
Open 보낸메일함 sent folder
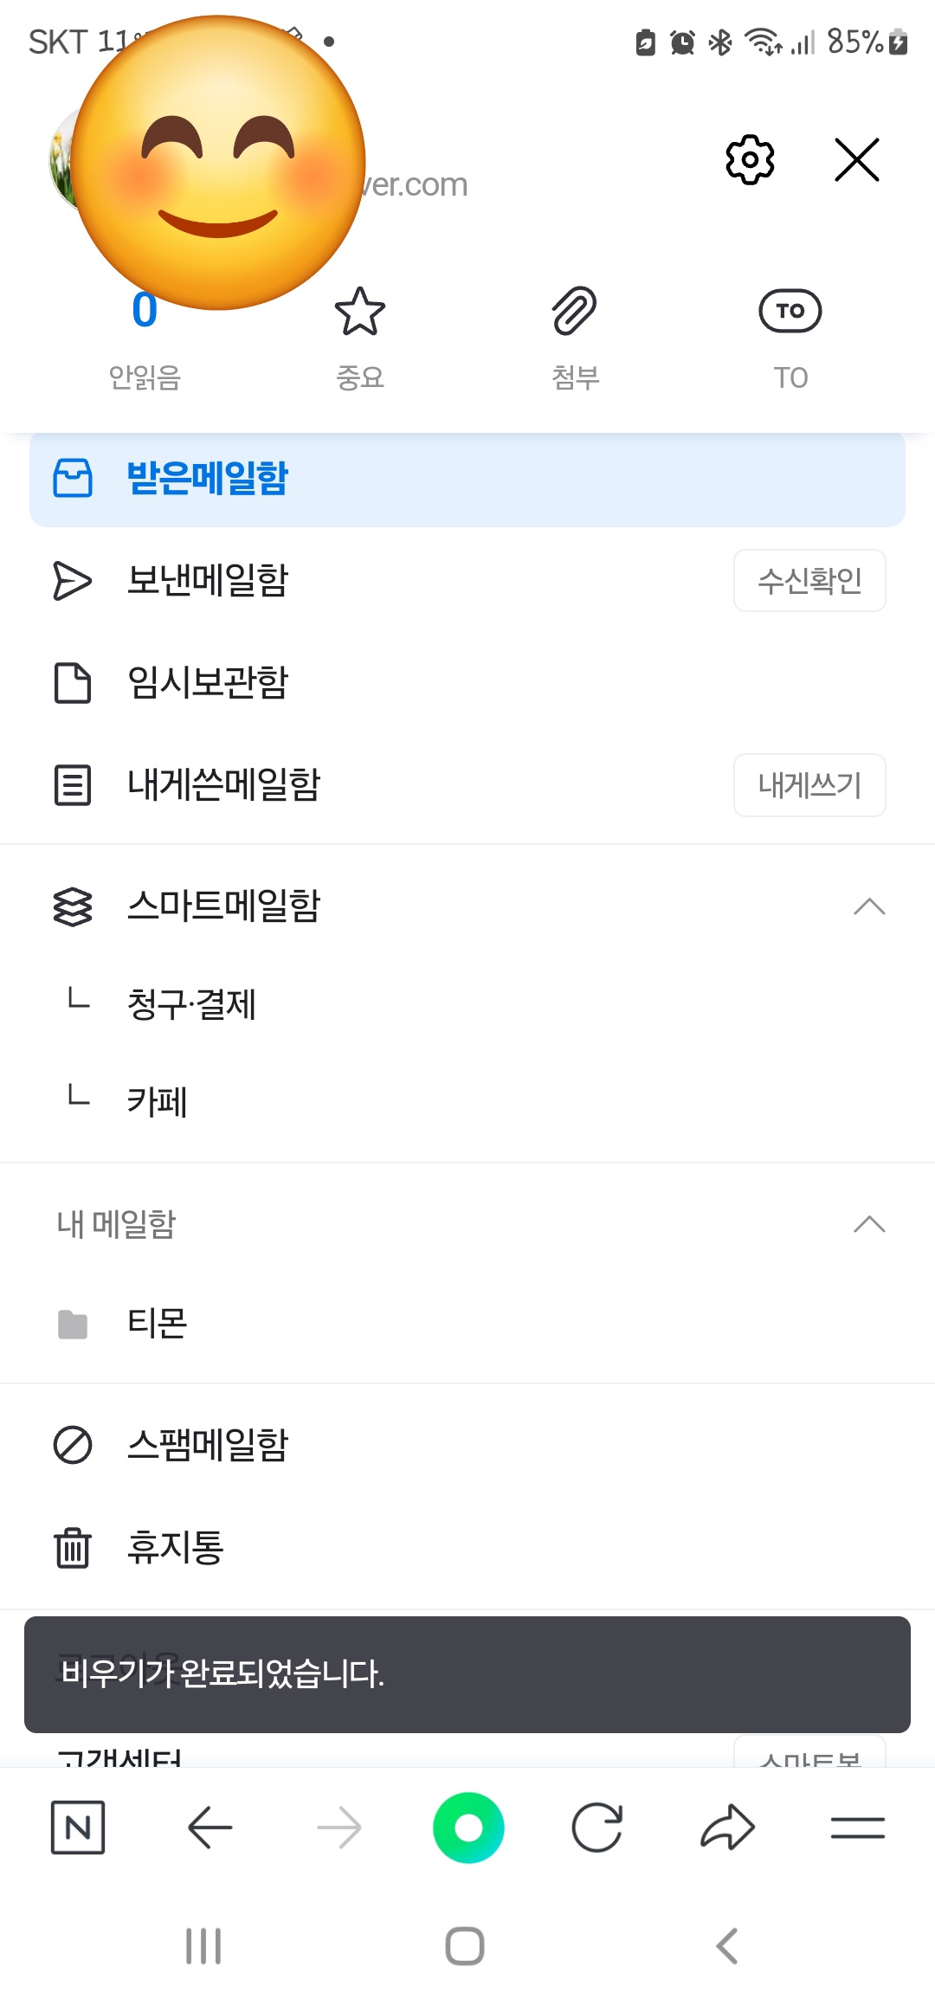208,580
